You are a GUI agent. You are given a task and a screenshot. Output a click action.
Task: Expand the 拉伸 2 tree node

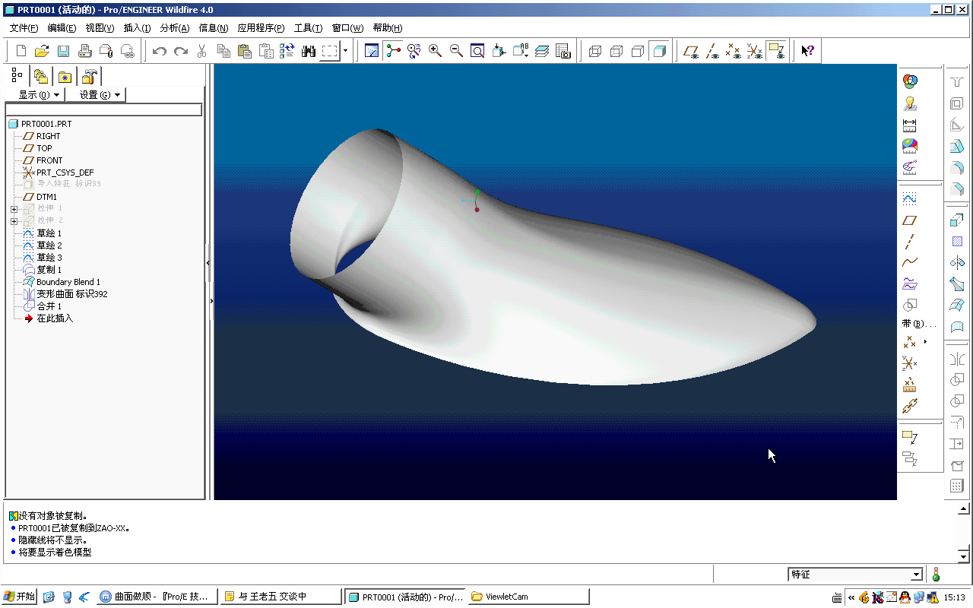pos(14,221)
